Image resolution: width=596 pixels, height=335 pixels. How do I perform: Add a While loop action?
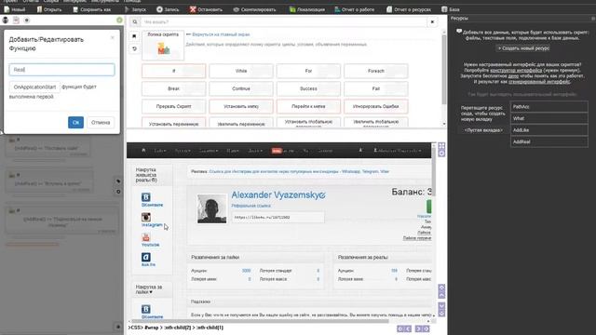[x=241, y=71]
